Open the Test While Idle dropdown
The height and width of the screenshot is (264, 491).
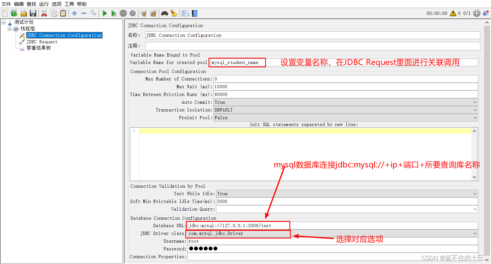point(347,194)
